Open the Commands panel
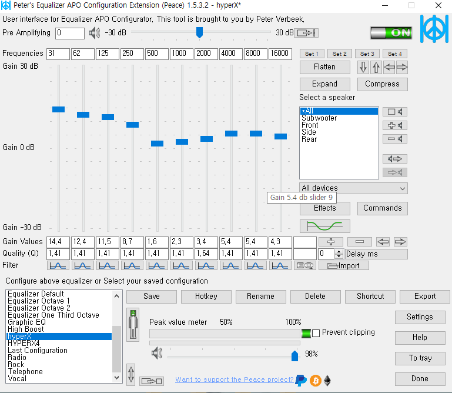The width and height of the screenshot is (452, 393). click(382, 208)
